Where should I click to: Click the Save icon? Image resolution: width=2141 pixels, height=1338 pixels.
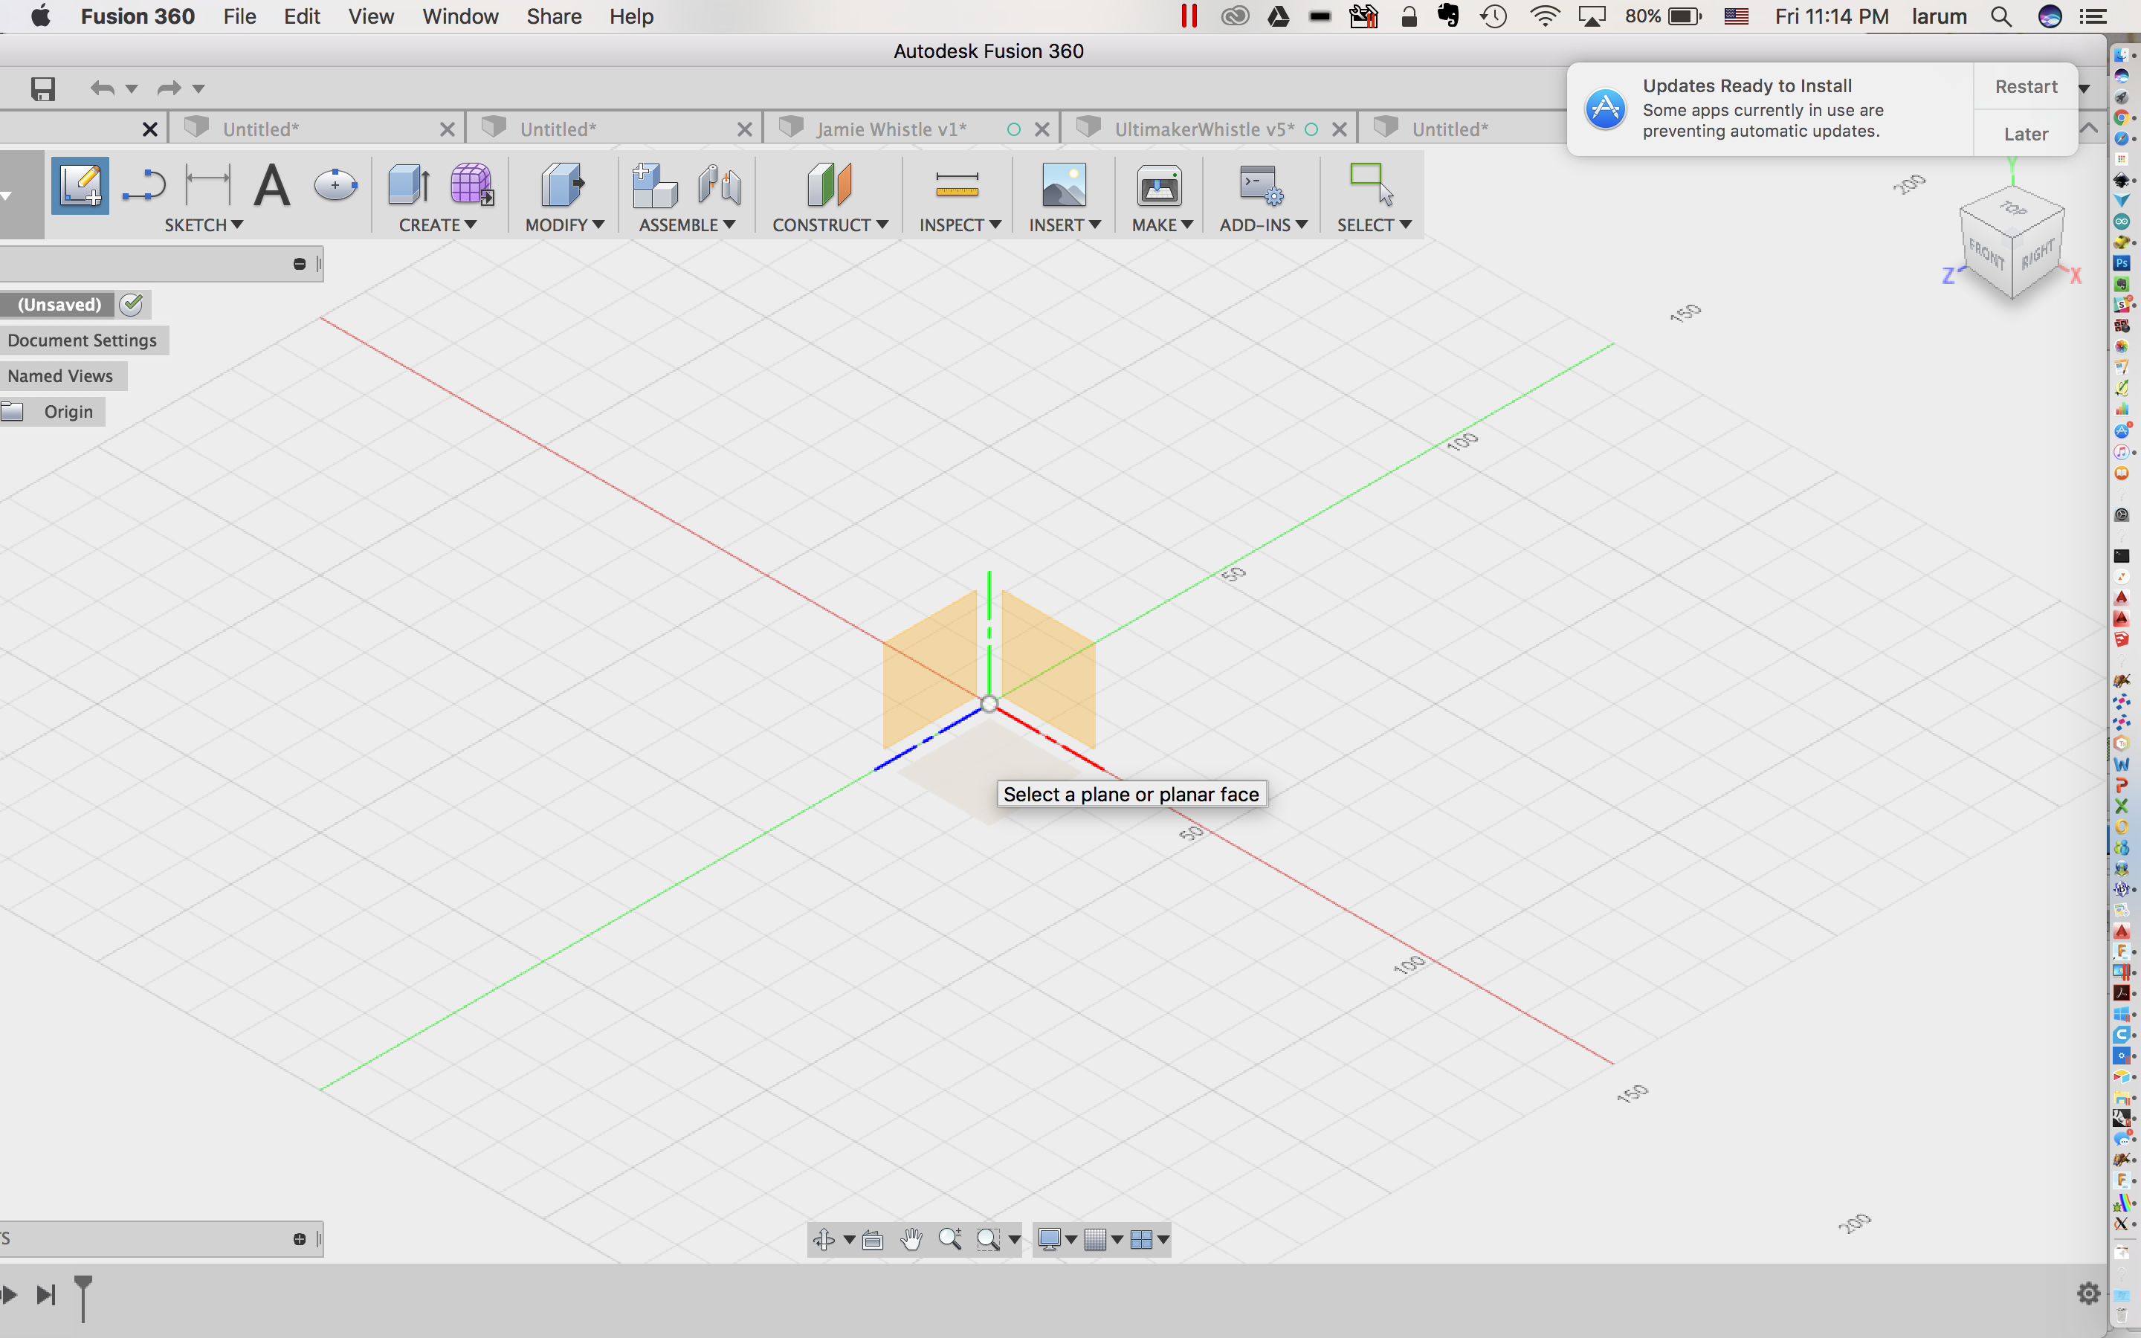tap(42, 88)
